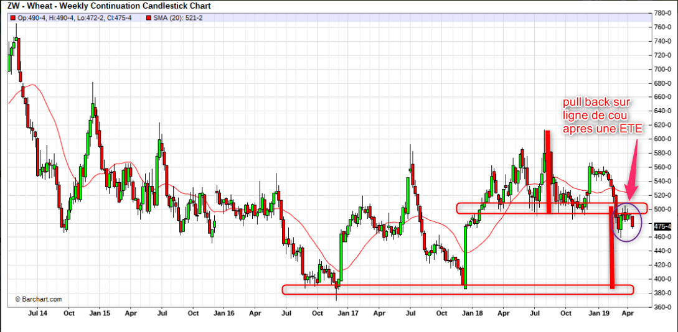Screen dimensions: 678x332
Task: Click the ZW - Wheat chart title
Action: coord(109,6)
